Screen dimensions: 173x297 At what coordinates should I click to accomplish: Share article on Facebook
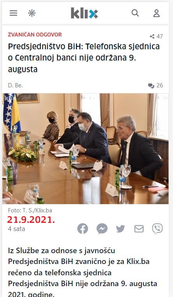pyautogui.click(x=83, y=229)
